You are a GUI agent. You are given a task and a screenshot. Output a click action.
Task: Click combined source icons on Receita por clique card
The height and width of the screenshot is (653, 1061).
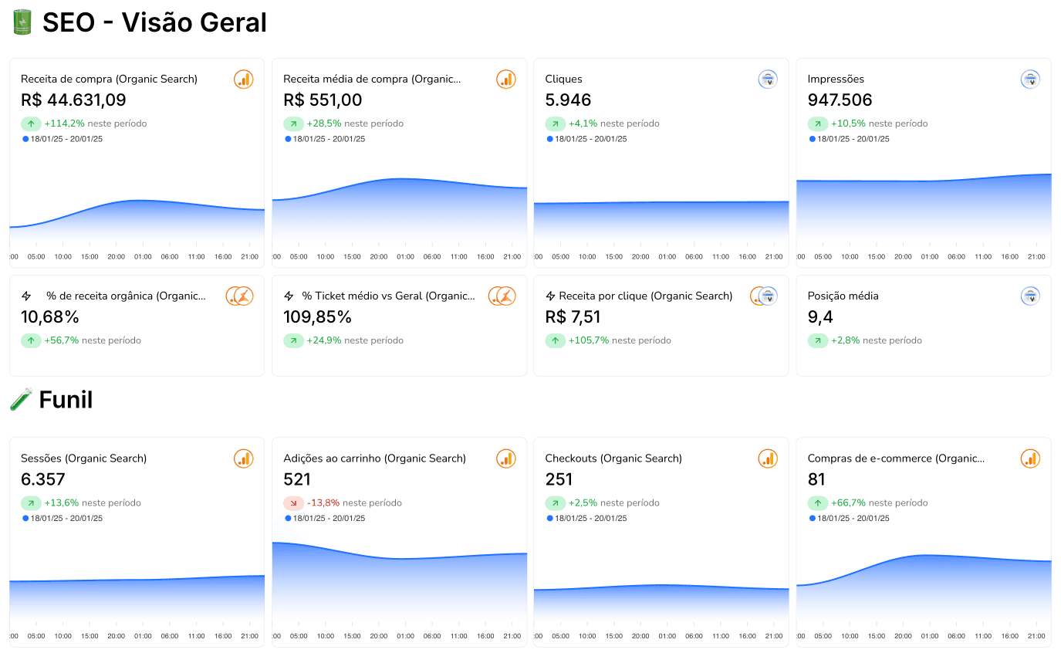(x=764, y=296)
